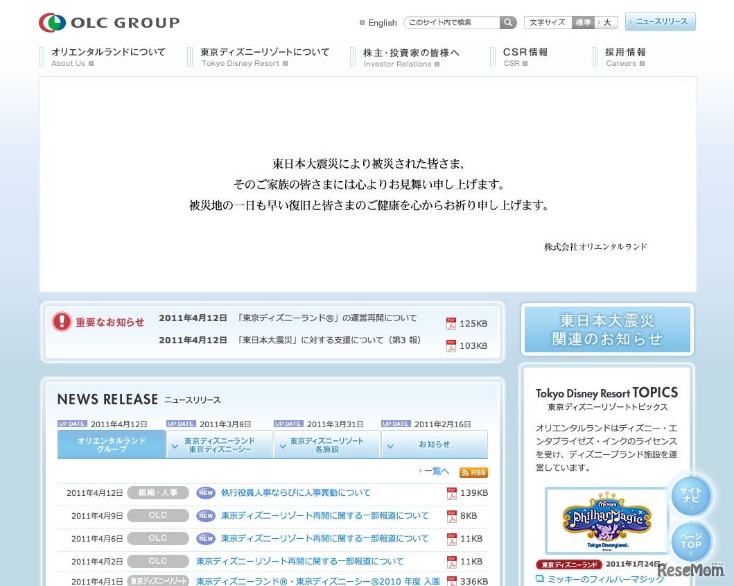Click the search magnifier button
The image size is (734, 586).
click(x=508, y=22)
